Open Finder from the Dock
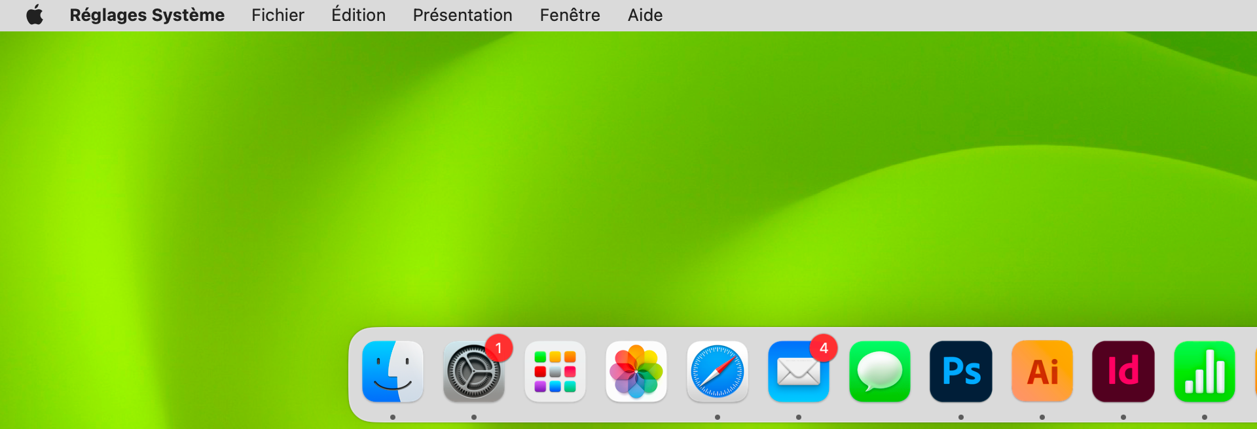 pos(393,371)
